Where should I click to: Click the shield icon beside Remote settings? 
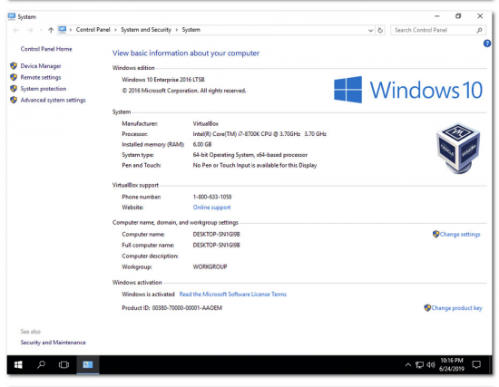coord(14,77)
